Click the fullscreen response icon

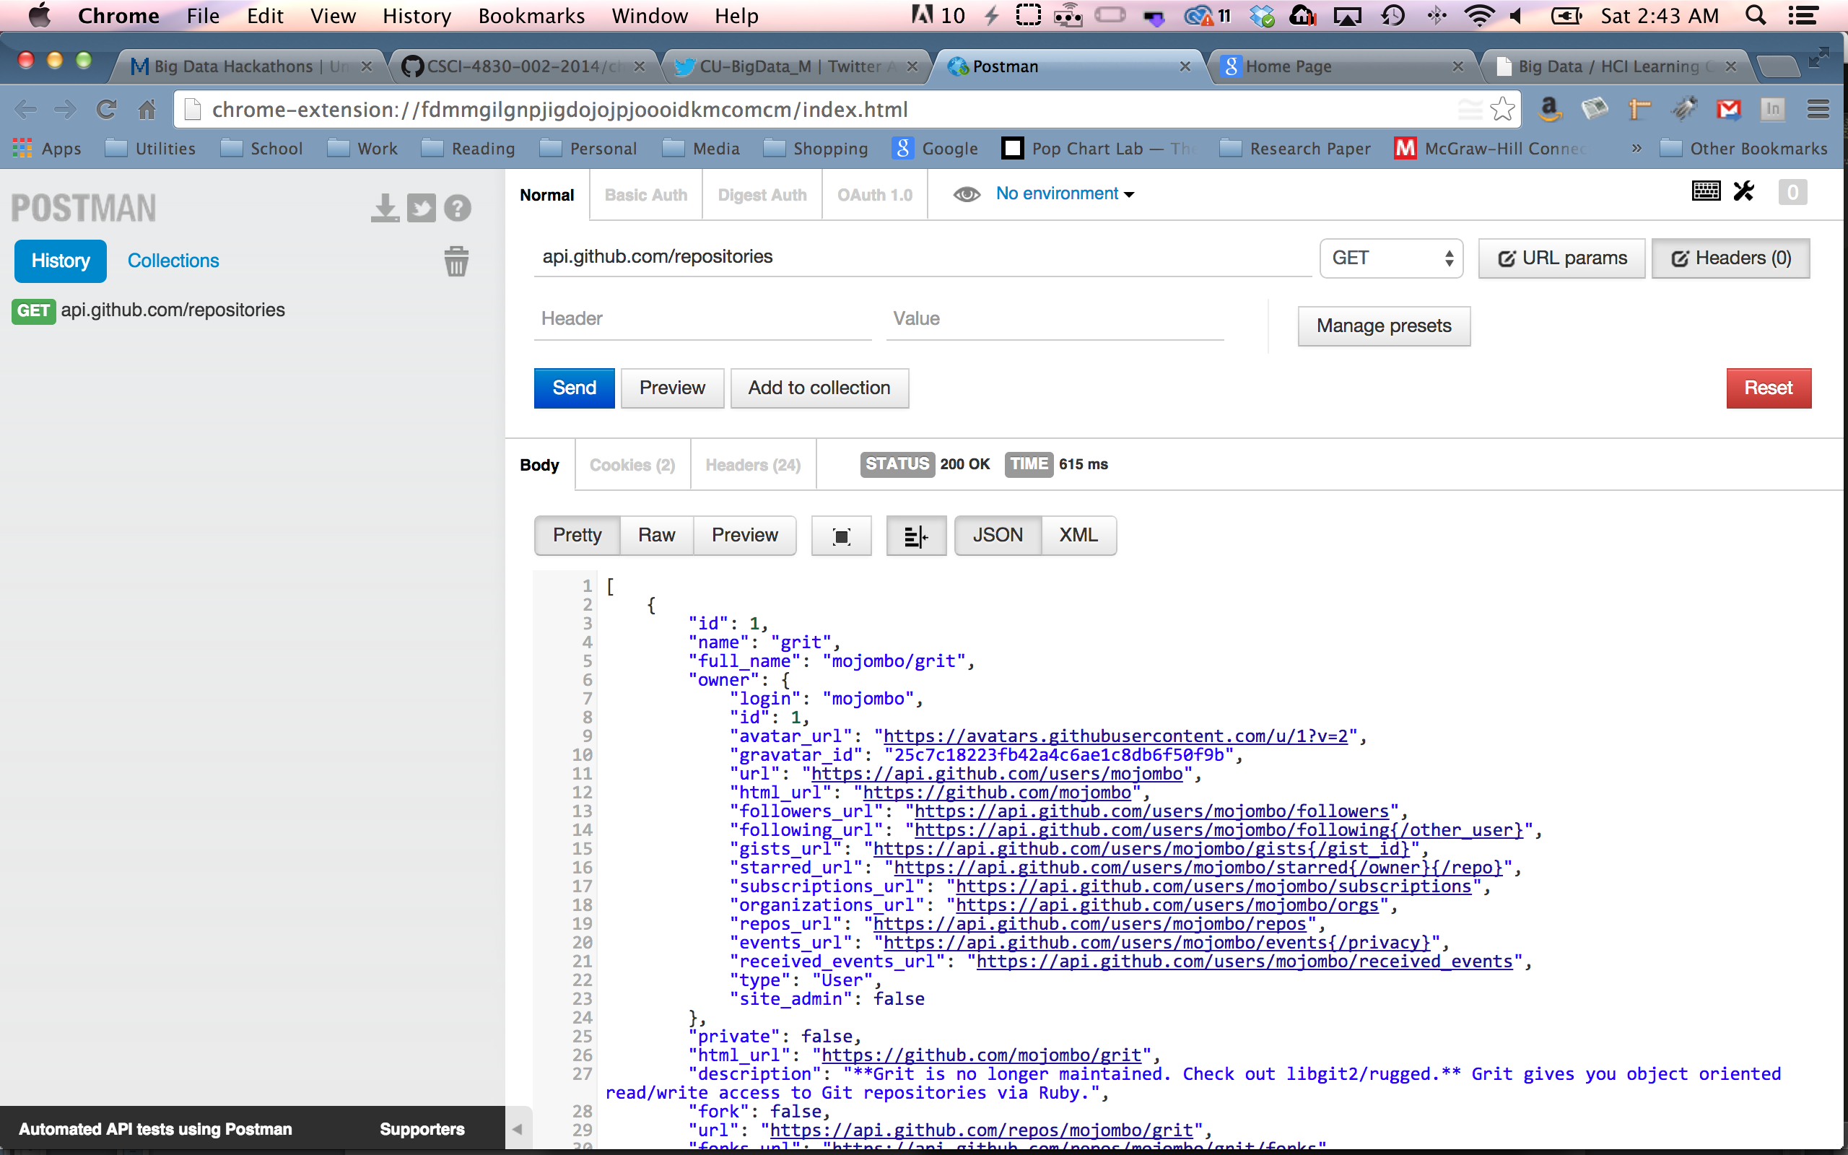click(842, 536)
